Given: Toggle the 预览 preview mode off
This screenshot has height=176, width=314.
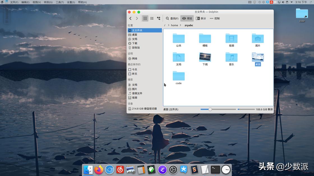Looking at the screenshot, I should [187, 18].
